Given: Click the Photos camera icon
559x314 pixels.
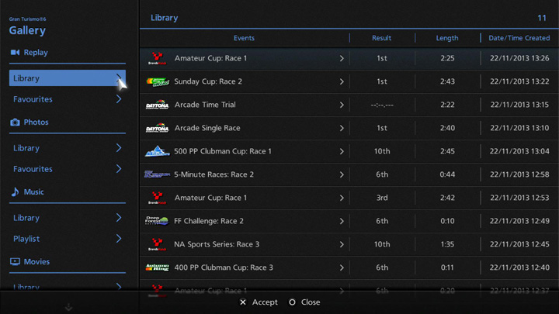Looking at the screenshot, I should tap(15, 122).
